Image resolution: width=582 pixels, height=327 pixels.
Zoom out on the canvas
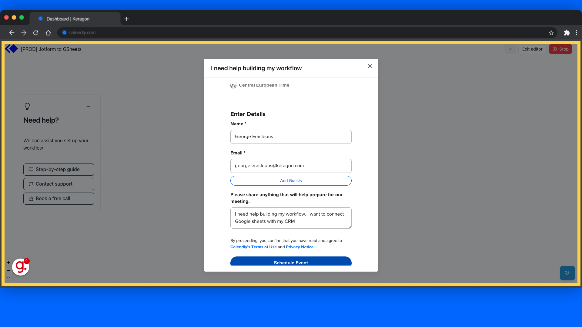(x=8, y=271)
